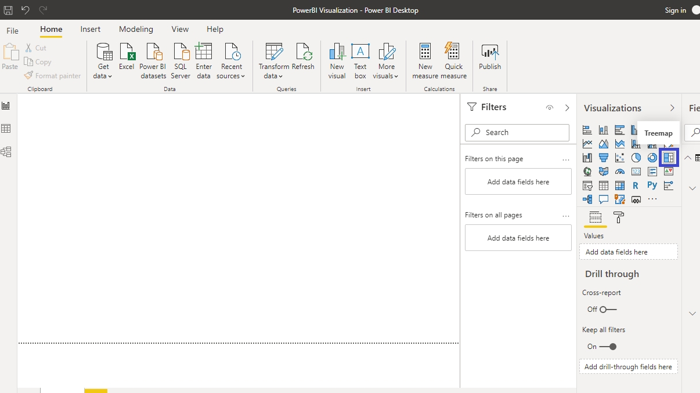The height and width of the screenshot is (393, 700).
Task: Switch to the Modeling ribbon tab
Action: click(136, 29)
